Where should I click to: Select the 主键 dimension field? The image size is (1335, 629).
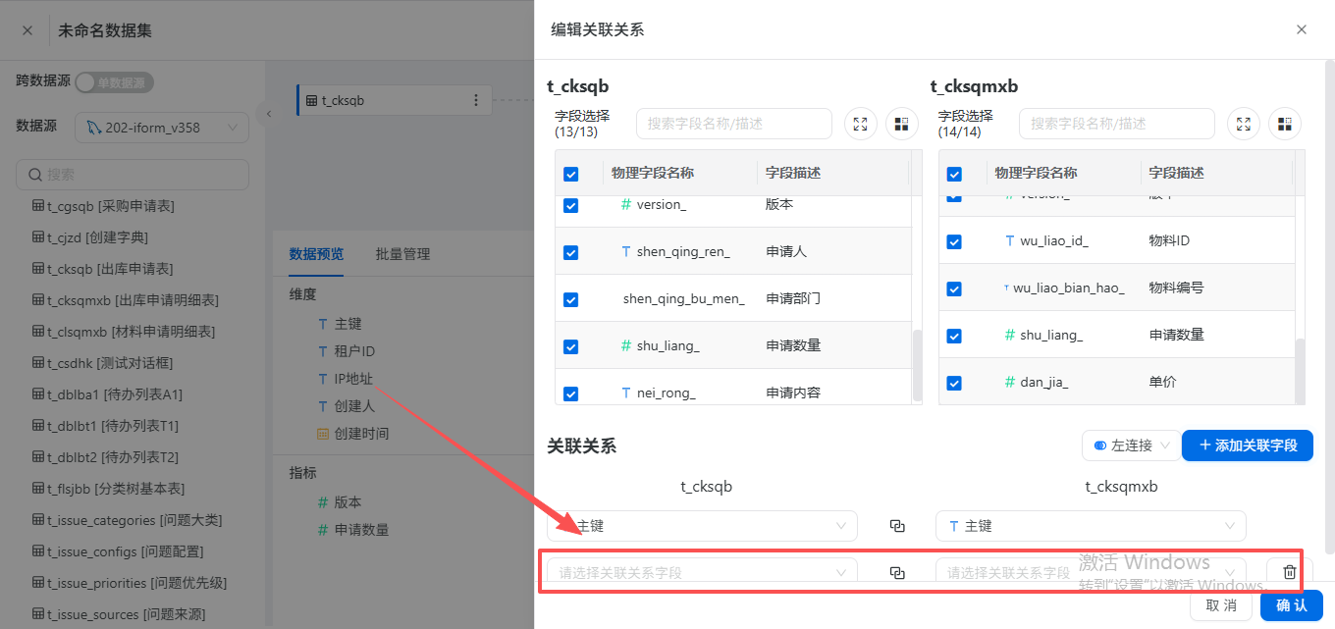tap(340, 324)
